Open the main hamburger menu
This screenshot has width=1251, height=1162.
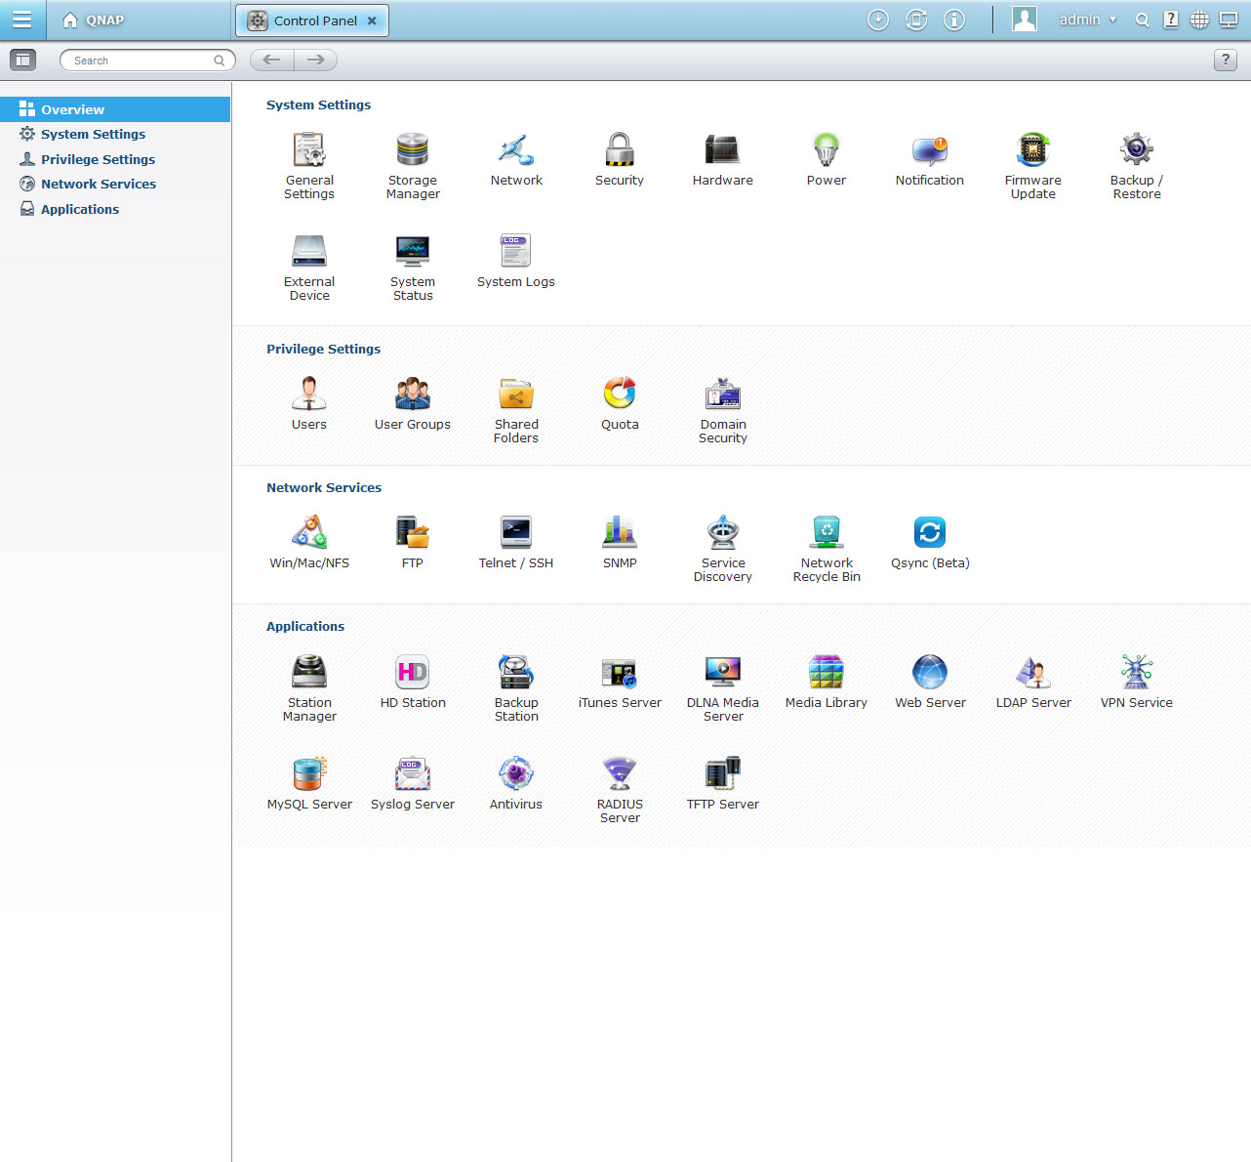click(x=21, y=21)
